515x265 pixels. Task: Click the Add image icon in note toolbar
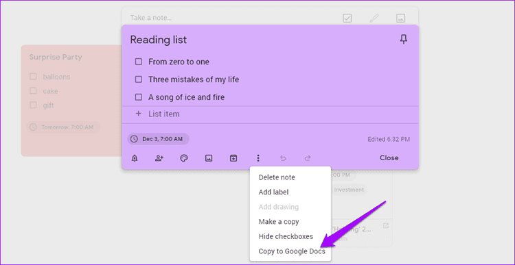209,159
